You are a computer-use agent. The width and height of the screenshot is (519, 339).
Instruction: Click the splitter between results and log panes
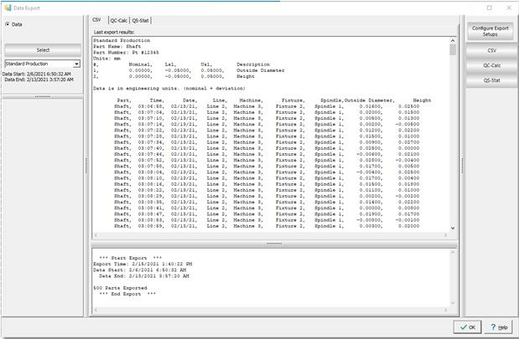coord(274,244)
